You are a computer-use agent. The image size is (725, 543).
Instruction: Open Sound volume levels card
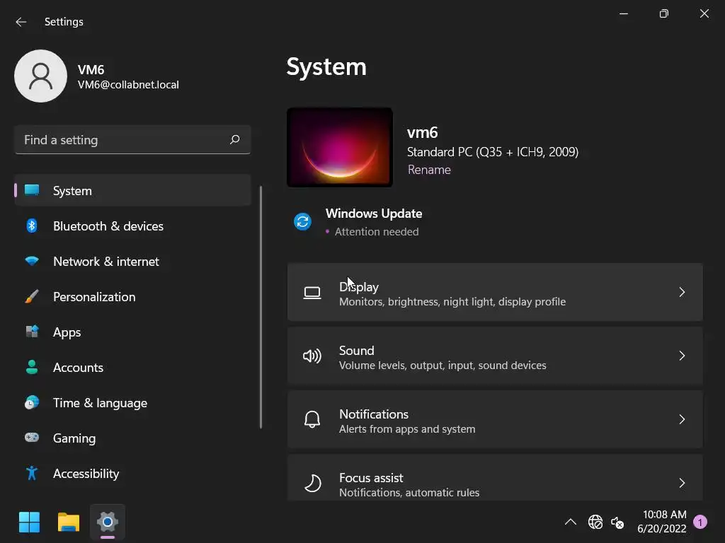pos(495,356)
